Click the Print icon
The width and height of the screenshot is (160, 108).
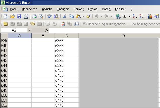point(34,16)
